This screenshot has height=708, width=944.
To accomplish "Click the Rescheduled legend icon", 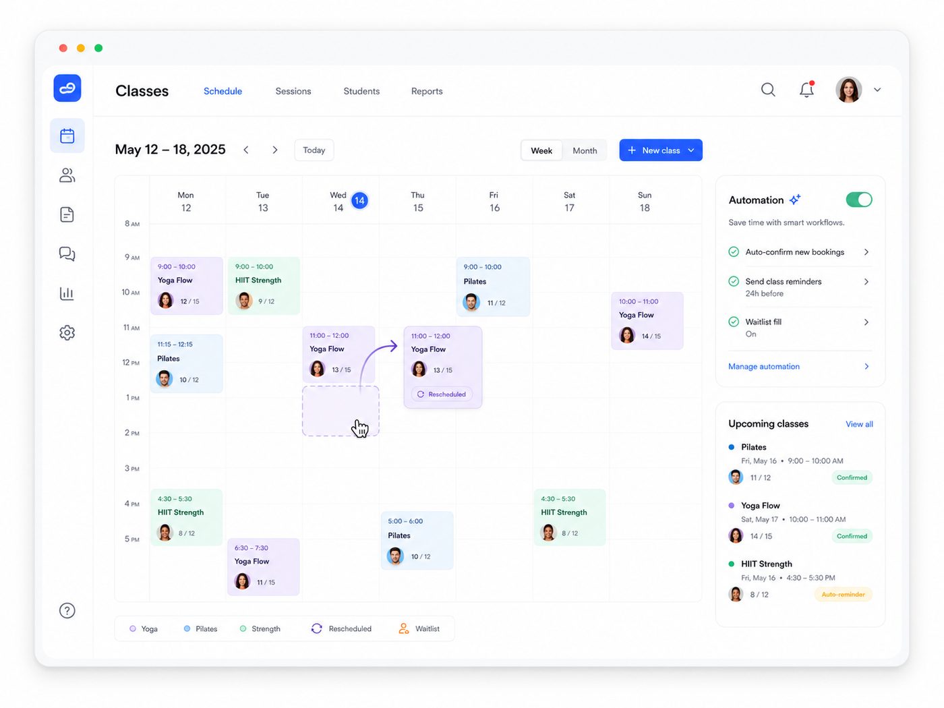I will 317,628.
